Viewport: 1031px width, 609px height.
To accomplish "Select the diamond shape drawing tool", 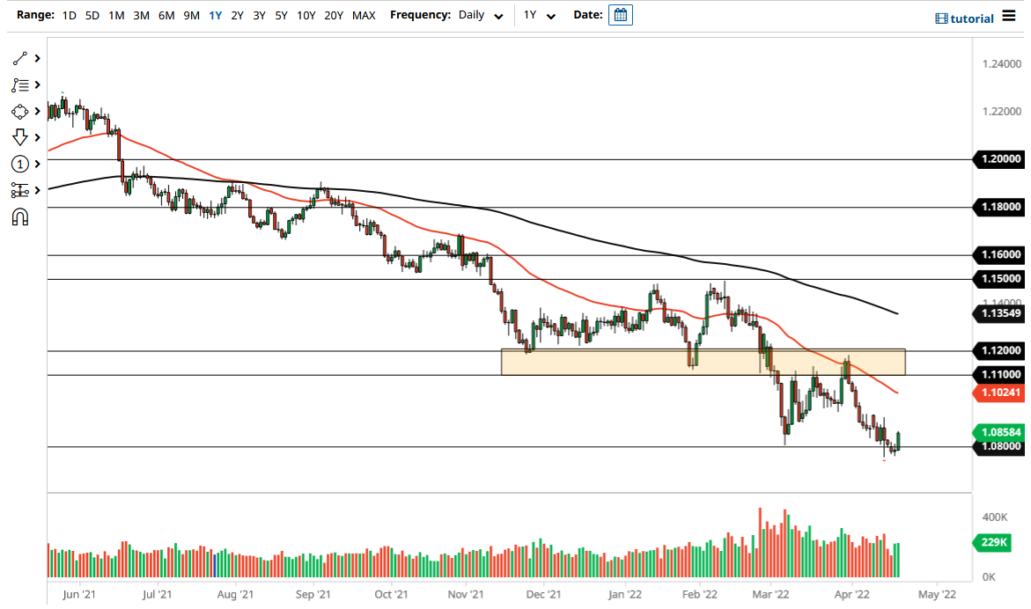I will click(19, 111).
